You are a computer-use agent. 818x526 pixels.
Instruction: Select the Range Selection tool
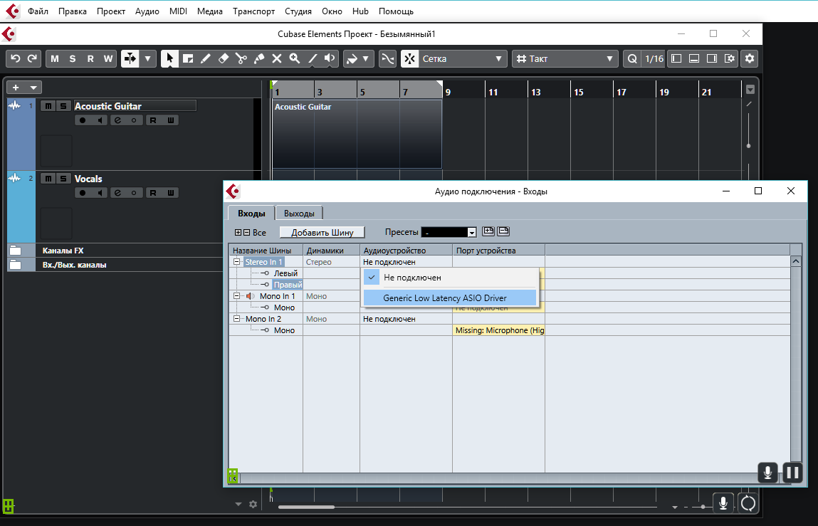(188, 58)
